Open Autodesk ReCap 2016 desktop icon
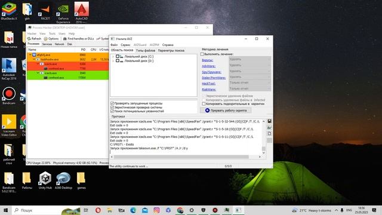Screen dimensions: 382x215 tap(9, 69)
